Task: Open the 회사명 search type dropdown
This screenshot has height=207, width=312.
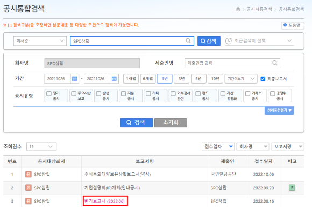Action: coord(40,41)
